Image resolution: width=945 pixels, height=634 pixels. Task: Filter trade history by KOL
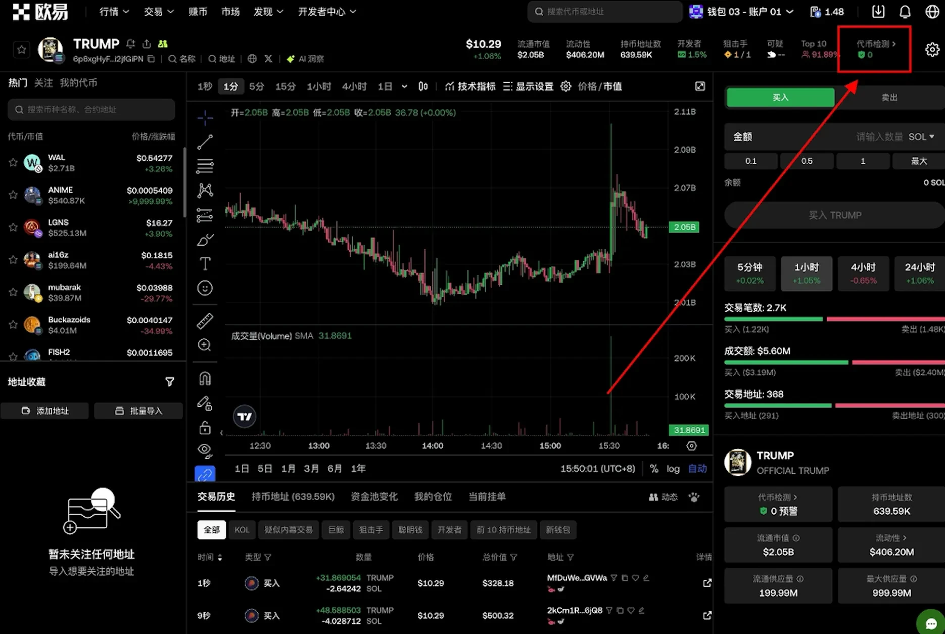(x=242, y=530)
